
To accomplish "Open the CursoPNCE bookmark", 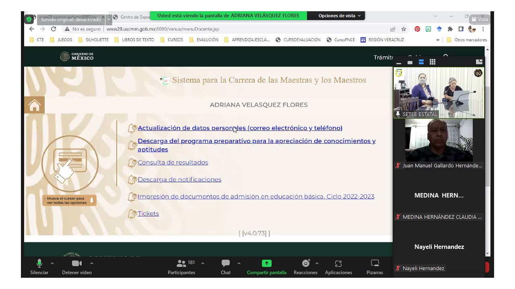I will (x=341, y=40).
